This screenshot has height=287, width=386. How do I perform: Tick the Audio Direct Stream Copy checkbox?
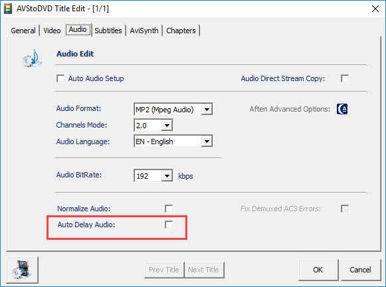[345, 78]
